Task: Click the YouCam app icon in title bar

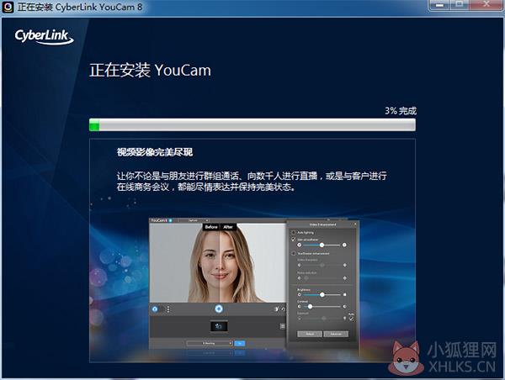Action: pyautogui.click(x=8, y=7)
